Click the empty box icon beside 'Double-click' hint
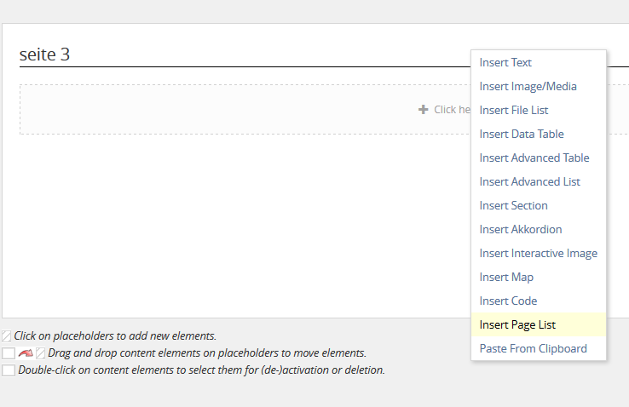This screenshot has height=407, width=629. coord(9,370)
